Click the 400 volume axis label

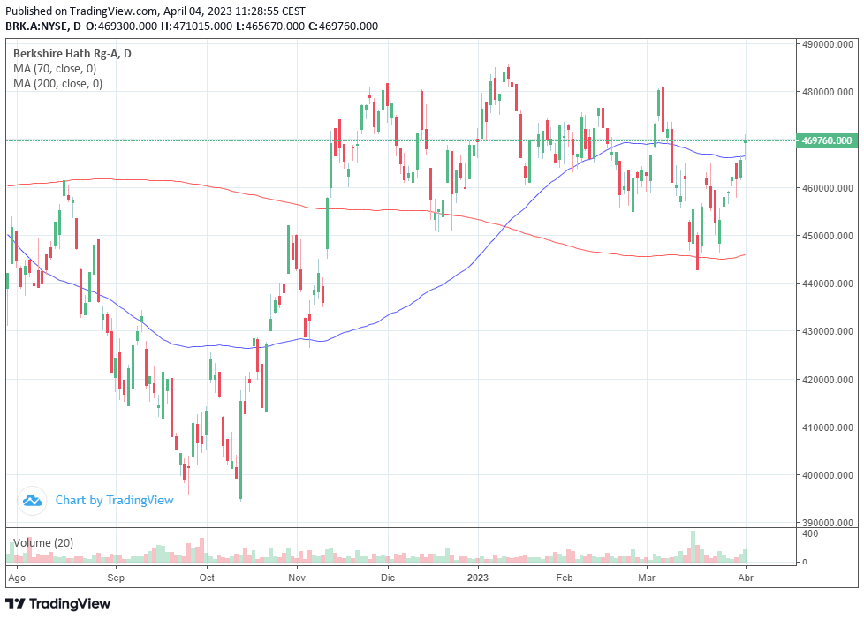pos(810,533)
